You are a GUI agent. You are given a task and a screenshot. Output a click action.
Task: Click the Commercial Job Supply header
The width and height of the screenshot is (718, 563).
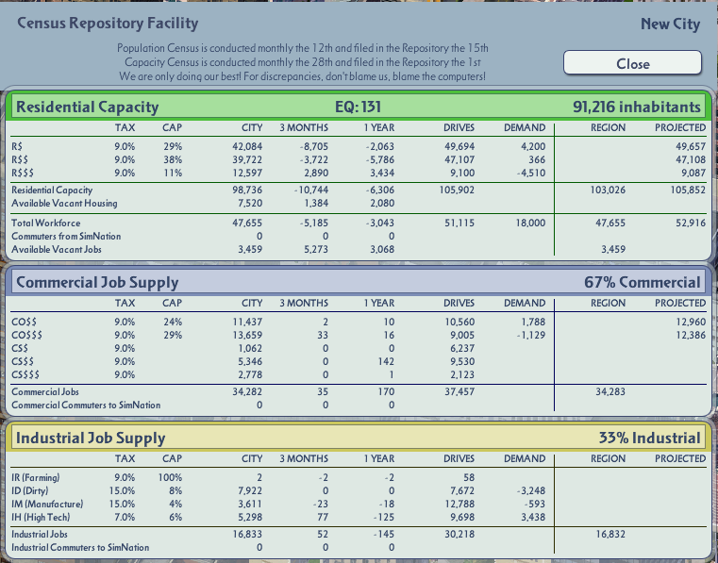click(x=97, y=282)
